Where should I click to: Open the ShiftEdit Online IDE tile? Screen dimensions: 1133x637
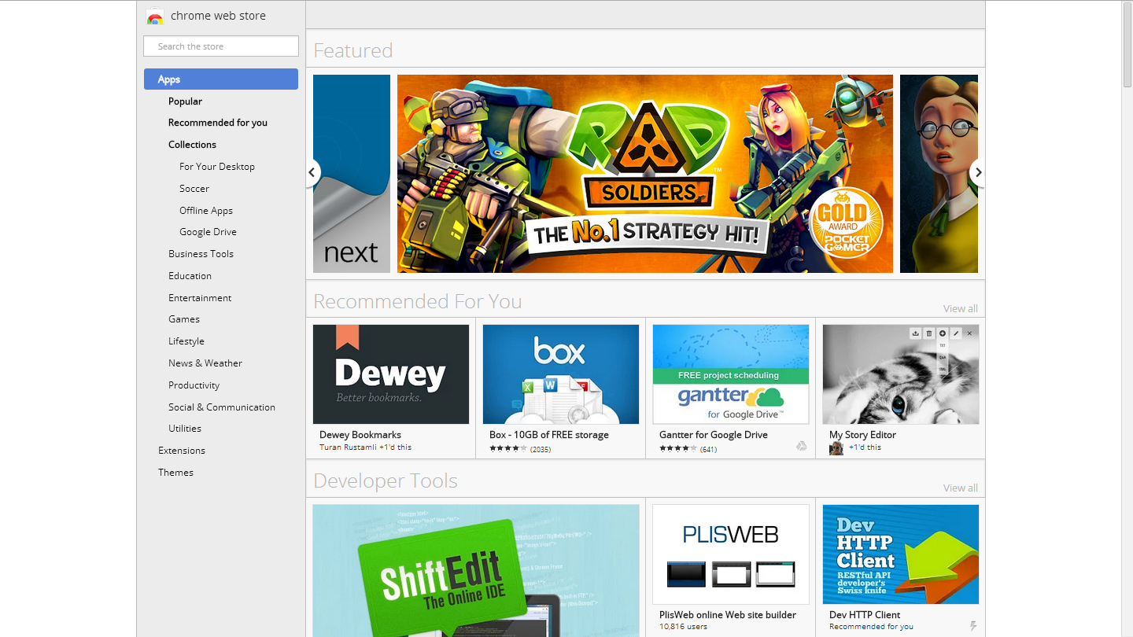coord(476,570)
